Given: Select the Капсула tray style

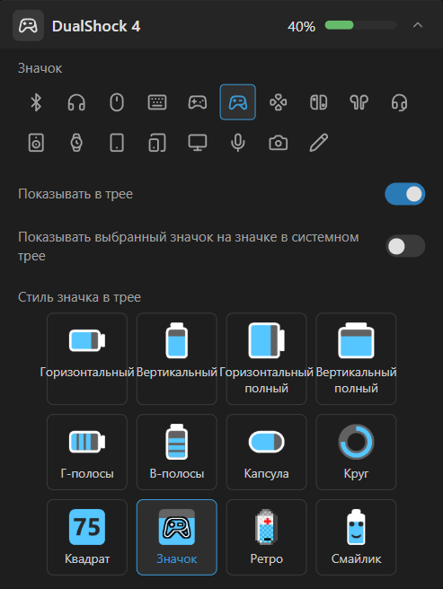Looking at the screenshot, I should (266, 453).
